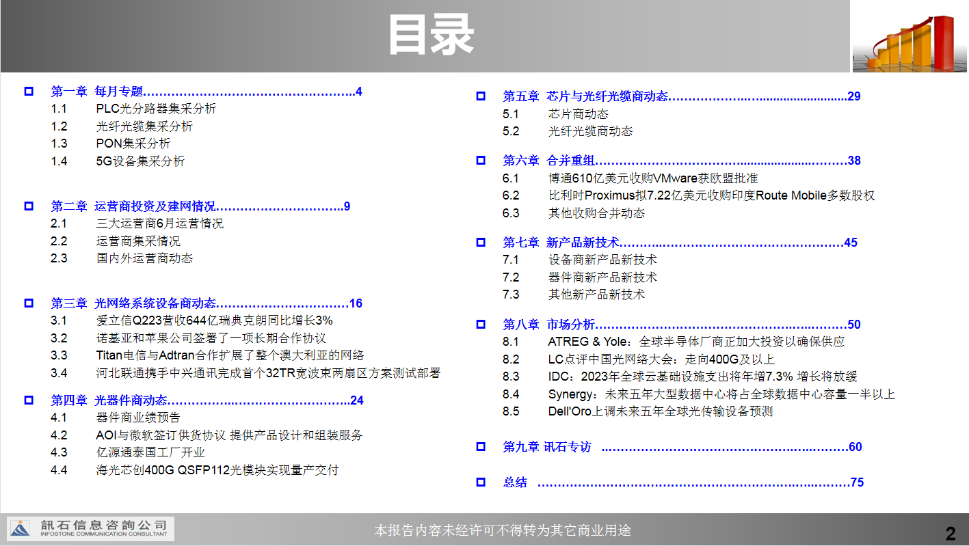Jump to 第九章 讯石专访 heading
The width and height of the screenshot is (969, 546).
546,447
